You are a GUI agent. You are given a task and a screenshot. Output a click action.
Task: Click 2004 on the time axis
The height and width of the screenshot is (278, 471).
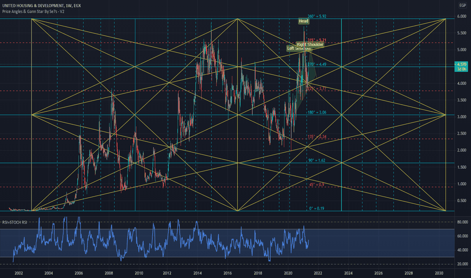point(49,273)
